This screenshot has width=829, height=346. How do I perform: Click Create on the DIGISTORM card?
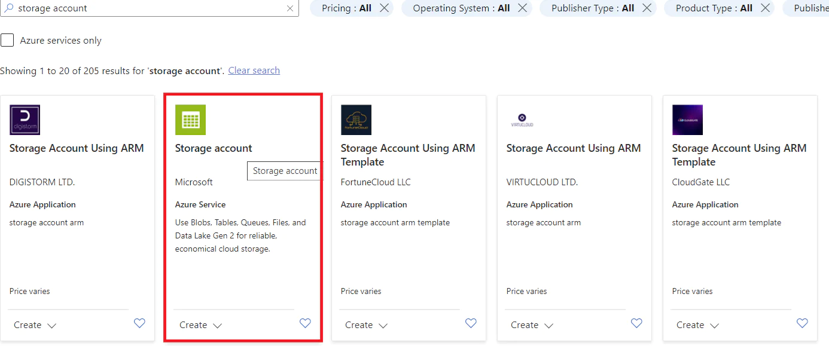28,325
